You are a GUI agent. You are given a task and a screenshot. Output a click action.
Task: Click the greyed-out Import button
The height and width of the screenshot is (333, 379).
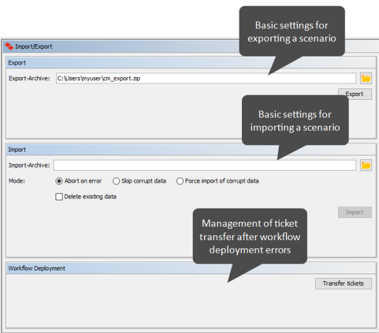[354, 212]
